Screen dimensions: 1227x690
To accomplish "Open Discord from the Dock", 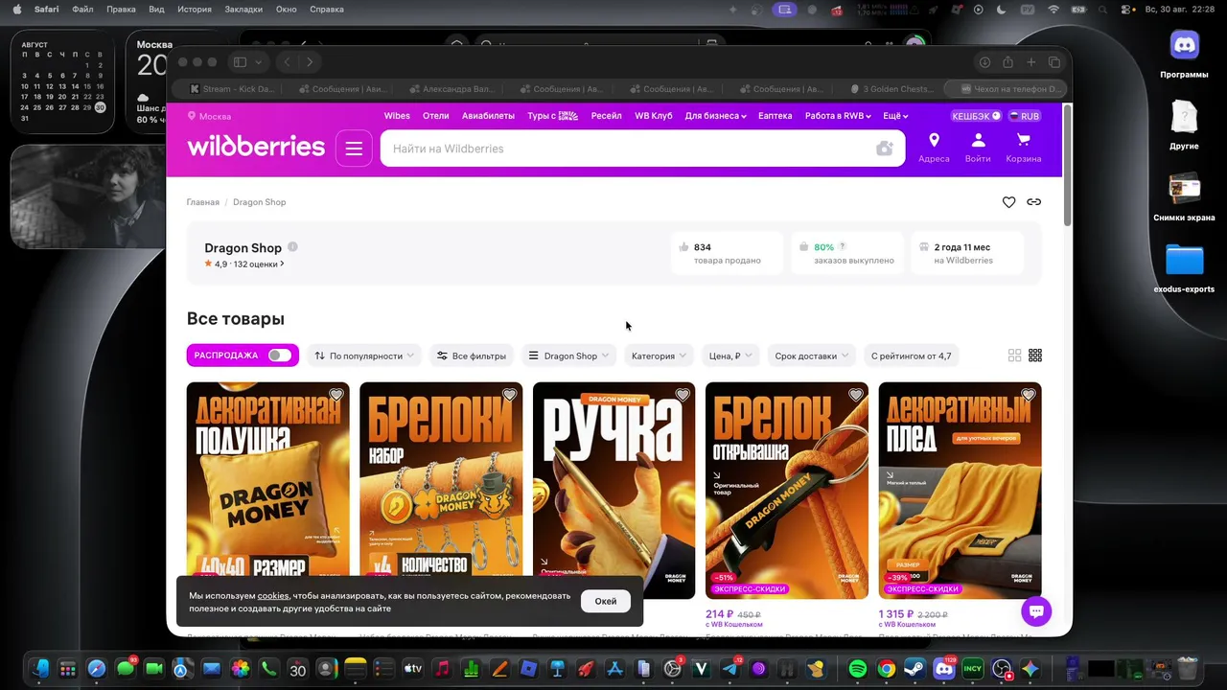I will point(944,669).
